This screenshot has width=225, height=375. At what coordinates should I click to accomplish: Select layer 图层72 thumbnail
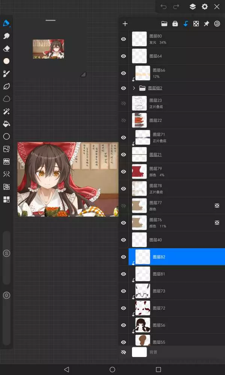click(x=143, y=308)
